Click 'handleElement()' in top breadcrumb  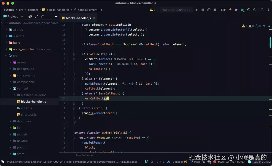click(x=88, y=10)
